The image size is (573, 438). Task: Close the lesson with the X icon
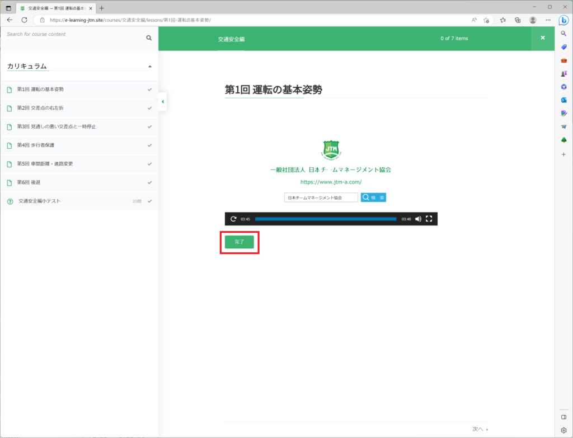click(x=542, y=38)
